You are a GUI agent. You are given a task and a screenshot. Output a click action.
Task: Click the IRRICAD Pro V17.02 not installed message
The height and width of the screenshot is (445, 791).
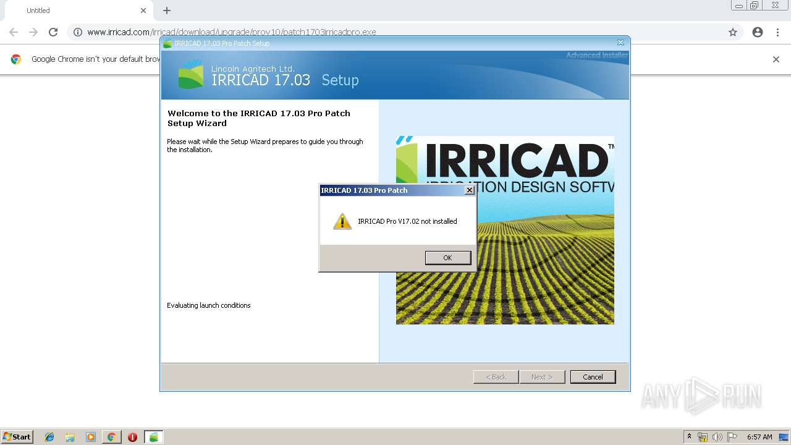point(407,221)
